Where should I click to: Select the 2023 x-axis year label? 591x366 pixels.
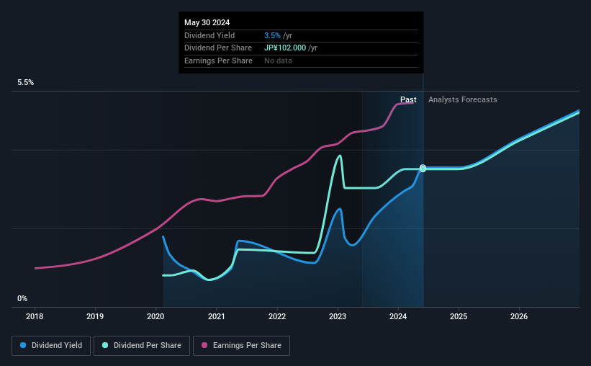(338, 316)
